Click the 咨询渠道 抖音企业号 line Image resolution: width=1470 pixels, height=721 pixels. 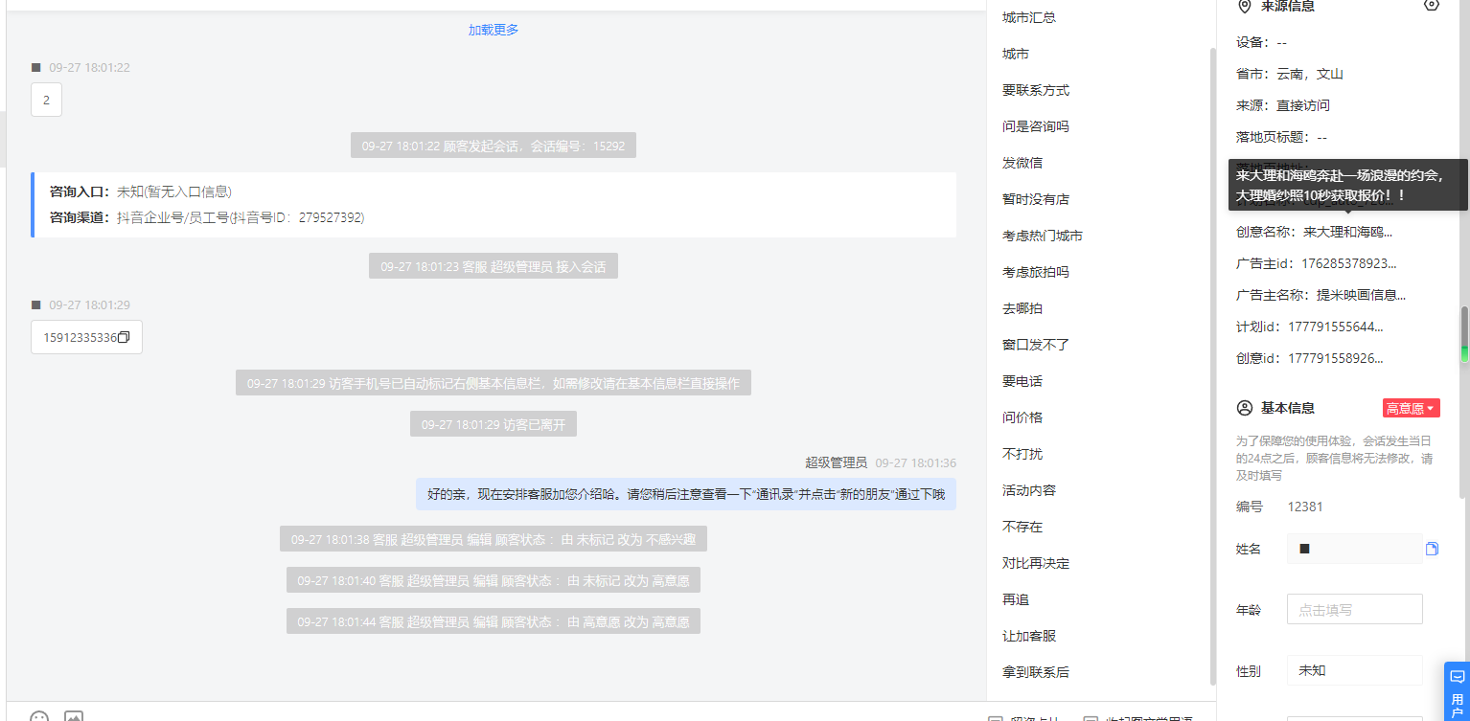(207, 217)
